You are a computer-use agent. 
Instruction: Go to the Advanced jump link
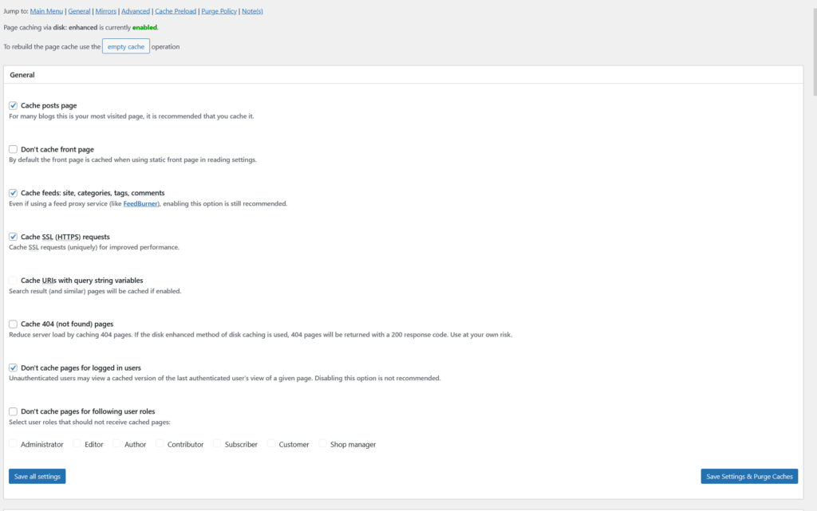tap(136, 11)
